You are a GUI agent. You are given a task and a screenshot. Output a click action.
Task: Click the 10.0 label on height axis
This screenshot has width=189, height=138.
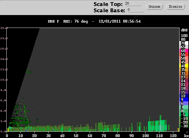[x=3, y=80]
